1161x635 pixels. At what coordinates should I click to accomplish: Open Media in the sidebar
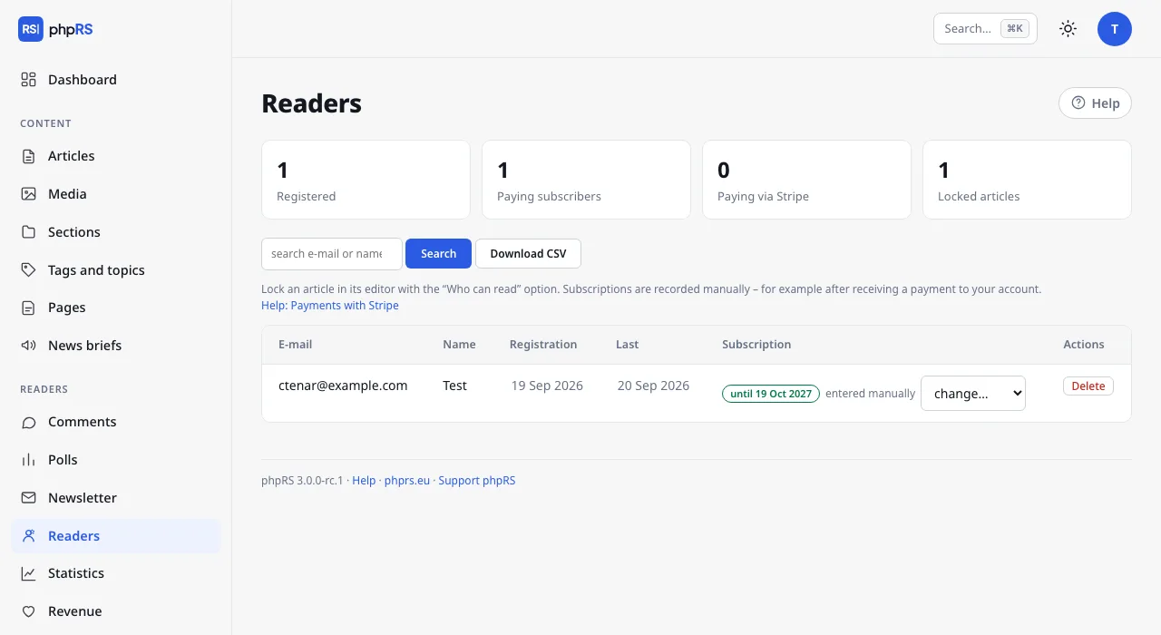point(116,194)
